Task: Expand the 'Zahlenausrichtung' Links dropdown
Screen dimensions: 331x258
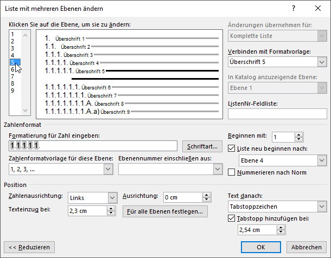Action: pyautogui.click(x=112, y=197)
